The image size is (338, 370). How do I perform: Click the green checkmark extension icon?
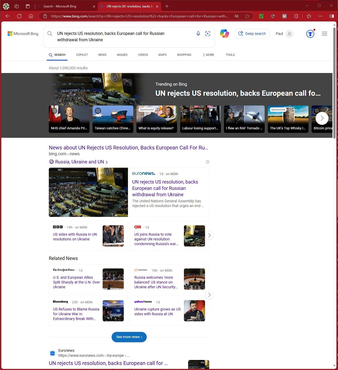click(261, 16)
